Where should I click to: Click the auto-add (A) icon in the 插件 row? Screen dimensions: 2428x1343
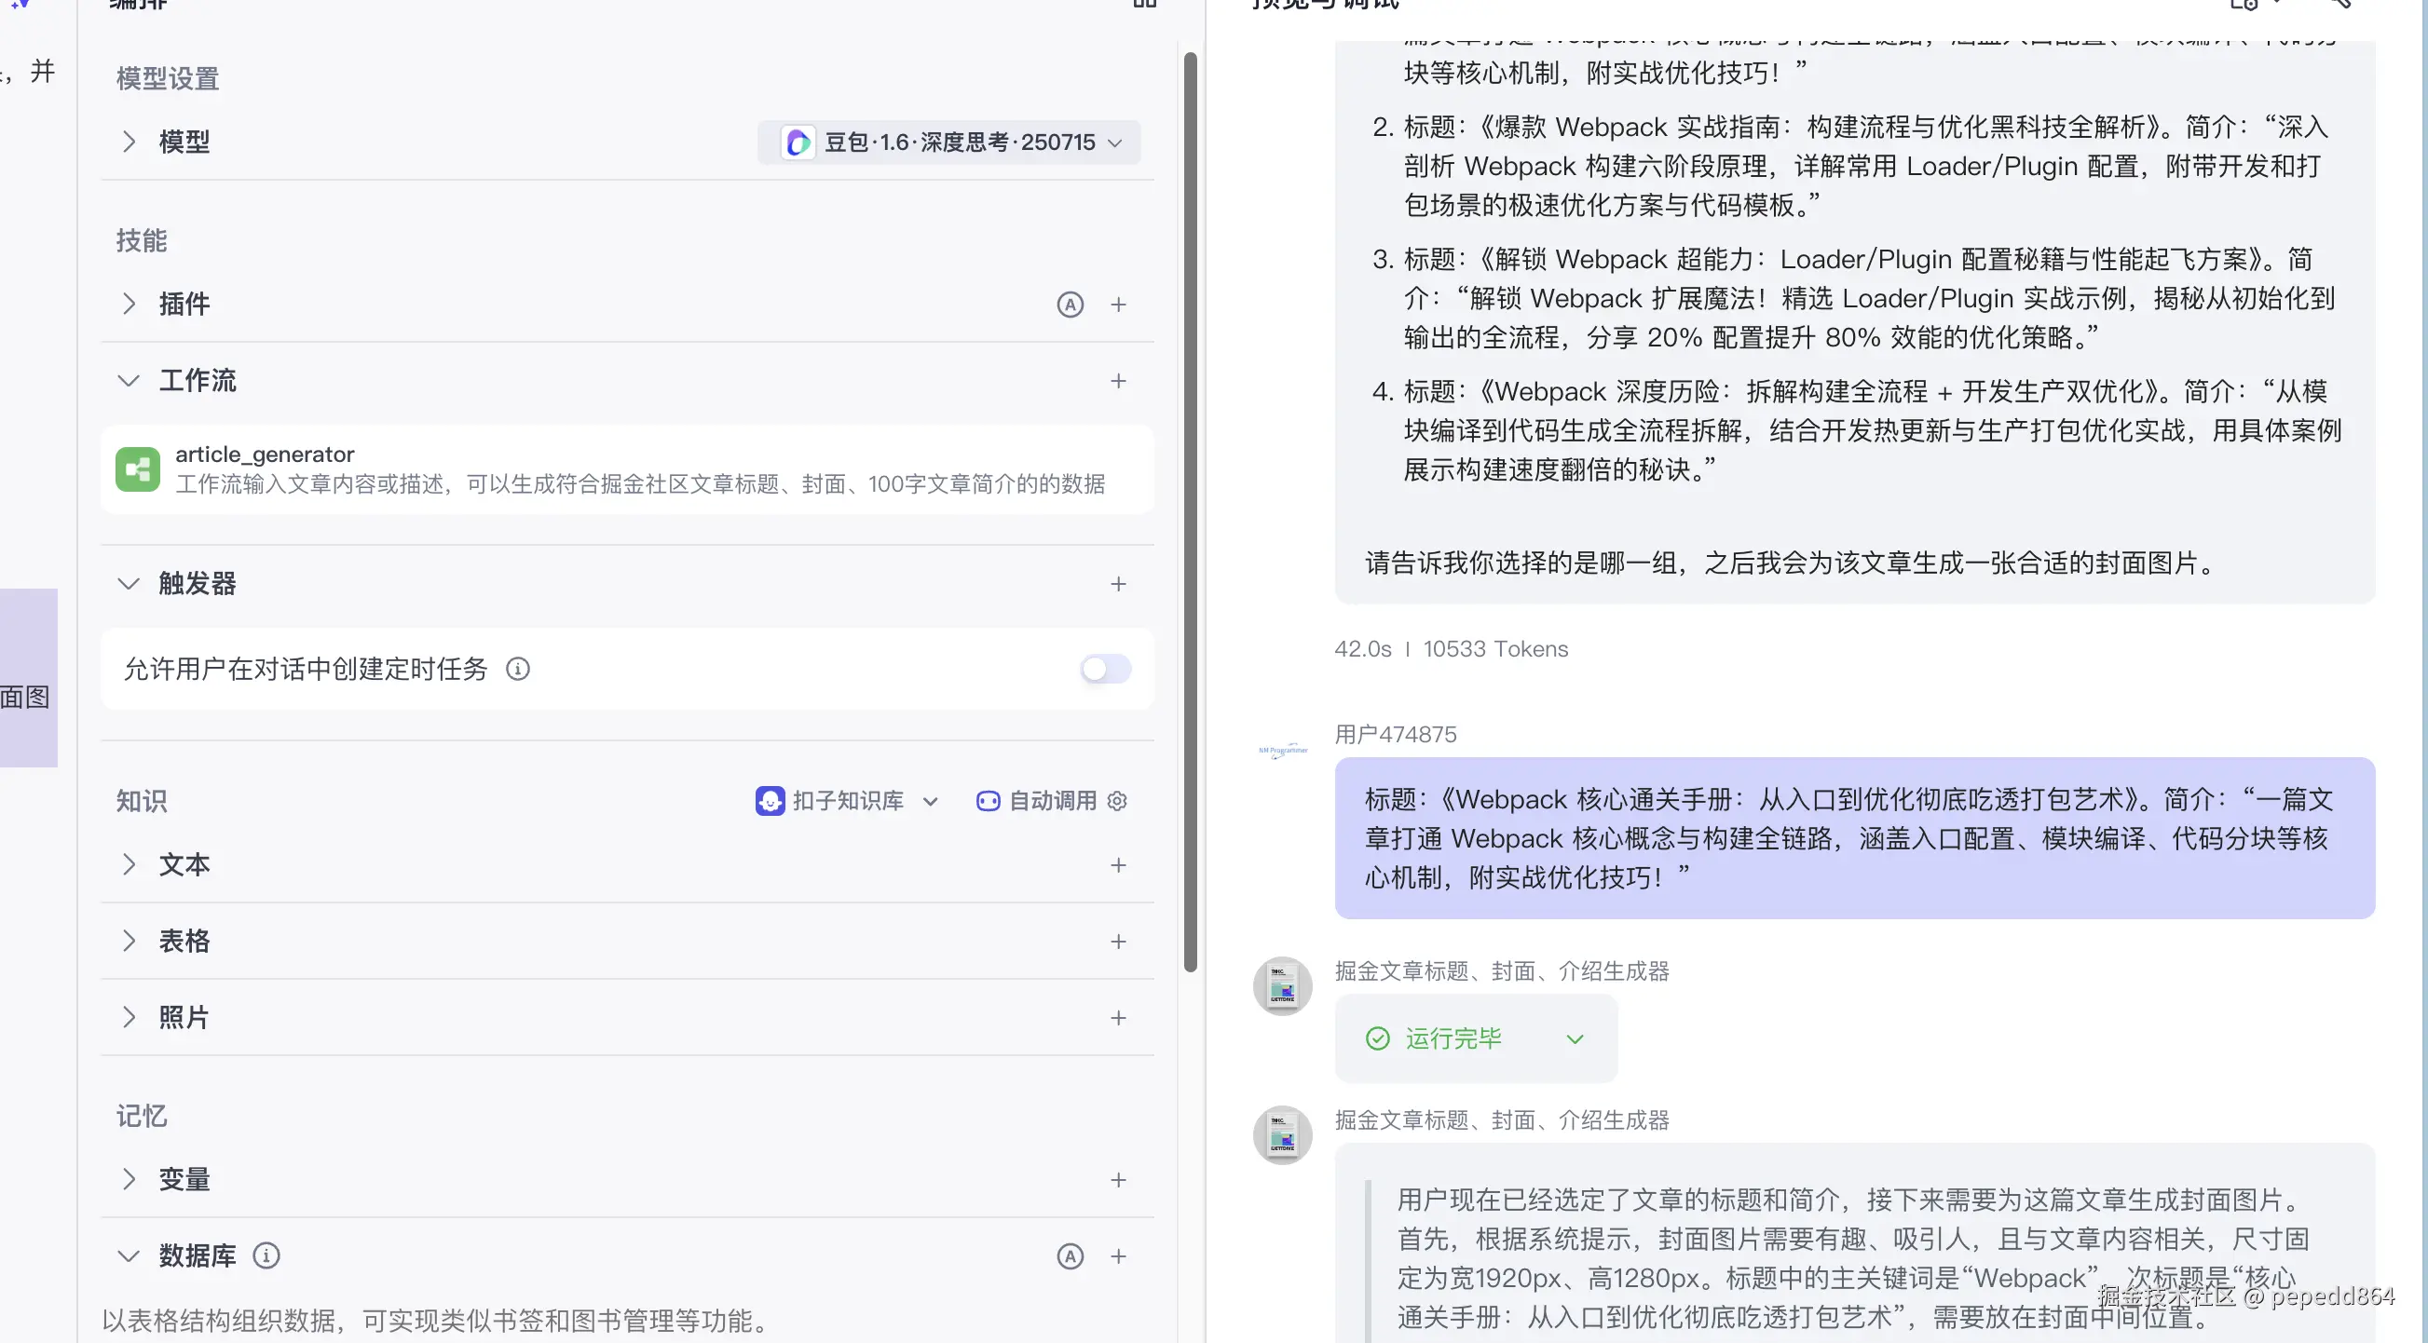[1070, 305]
